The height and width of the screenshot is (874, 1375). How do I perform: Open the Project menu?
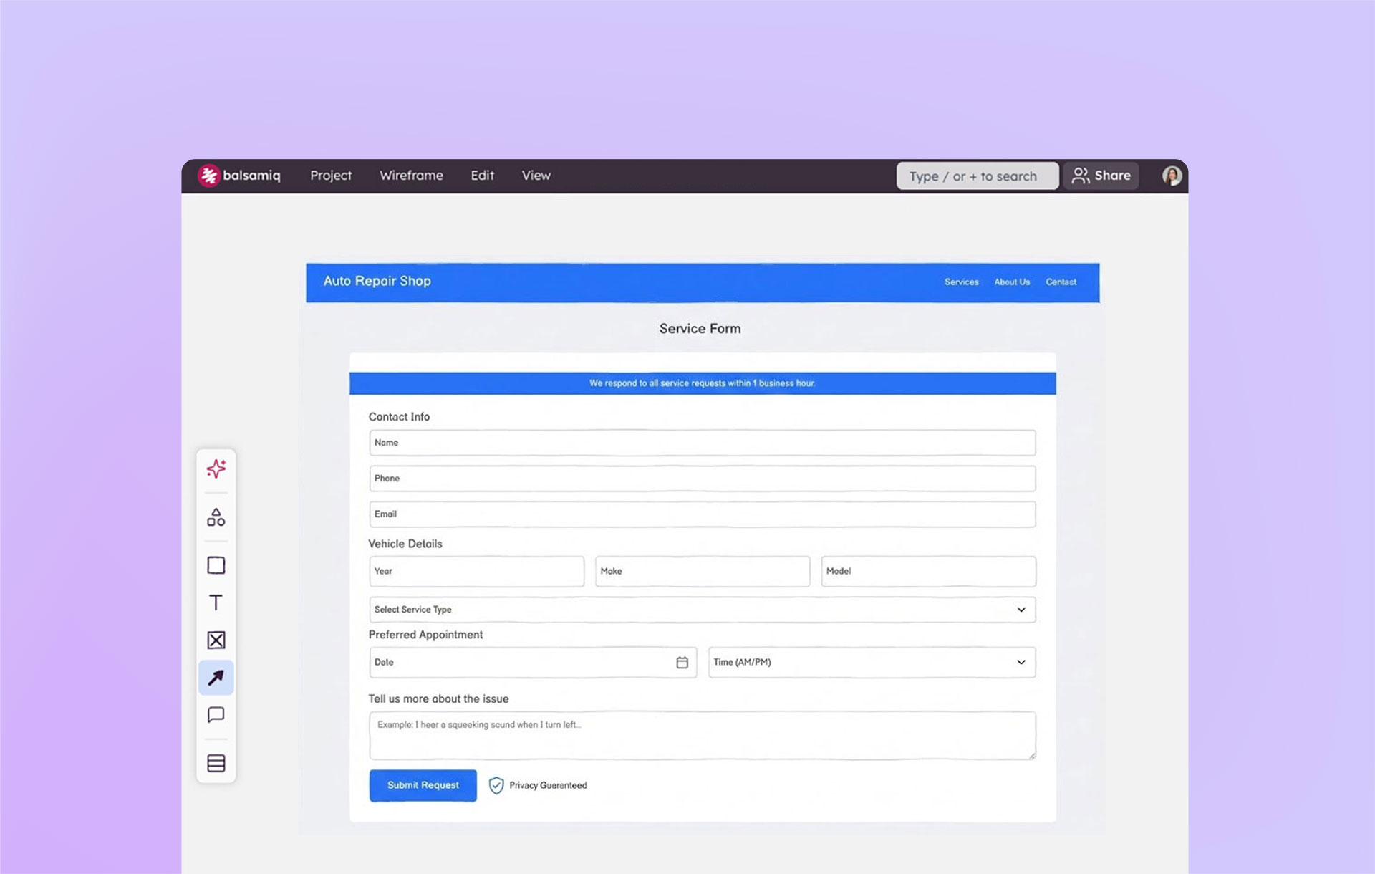(x=331, y=176)
